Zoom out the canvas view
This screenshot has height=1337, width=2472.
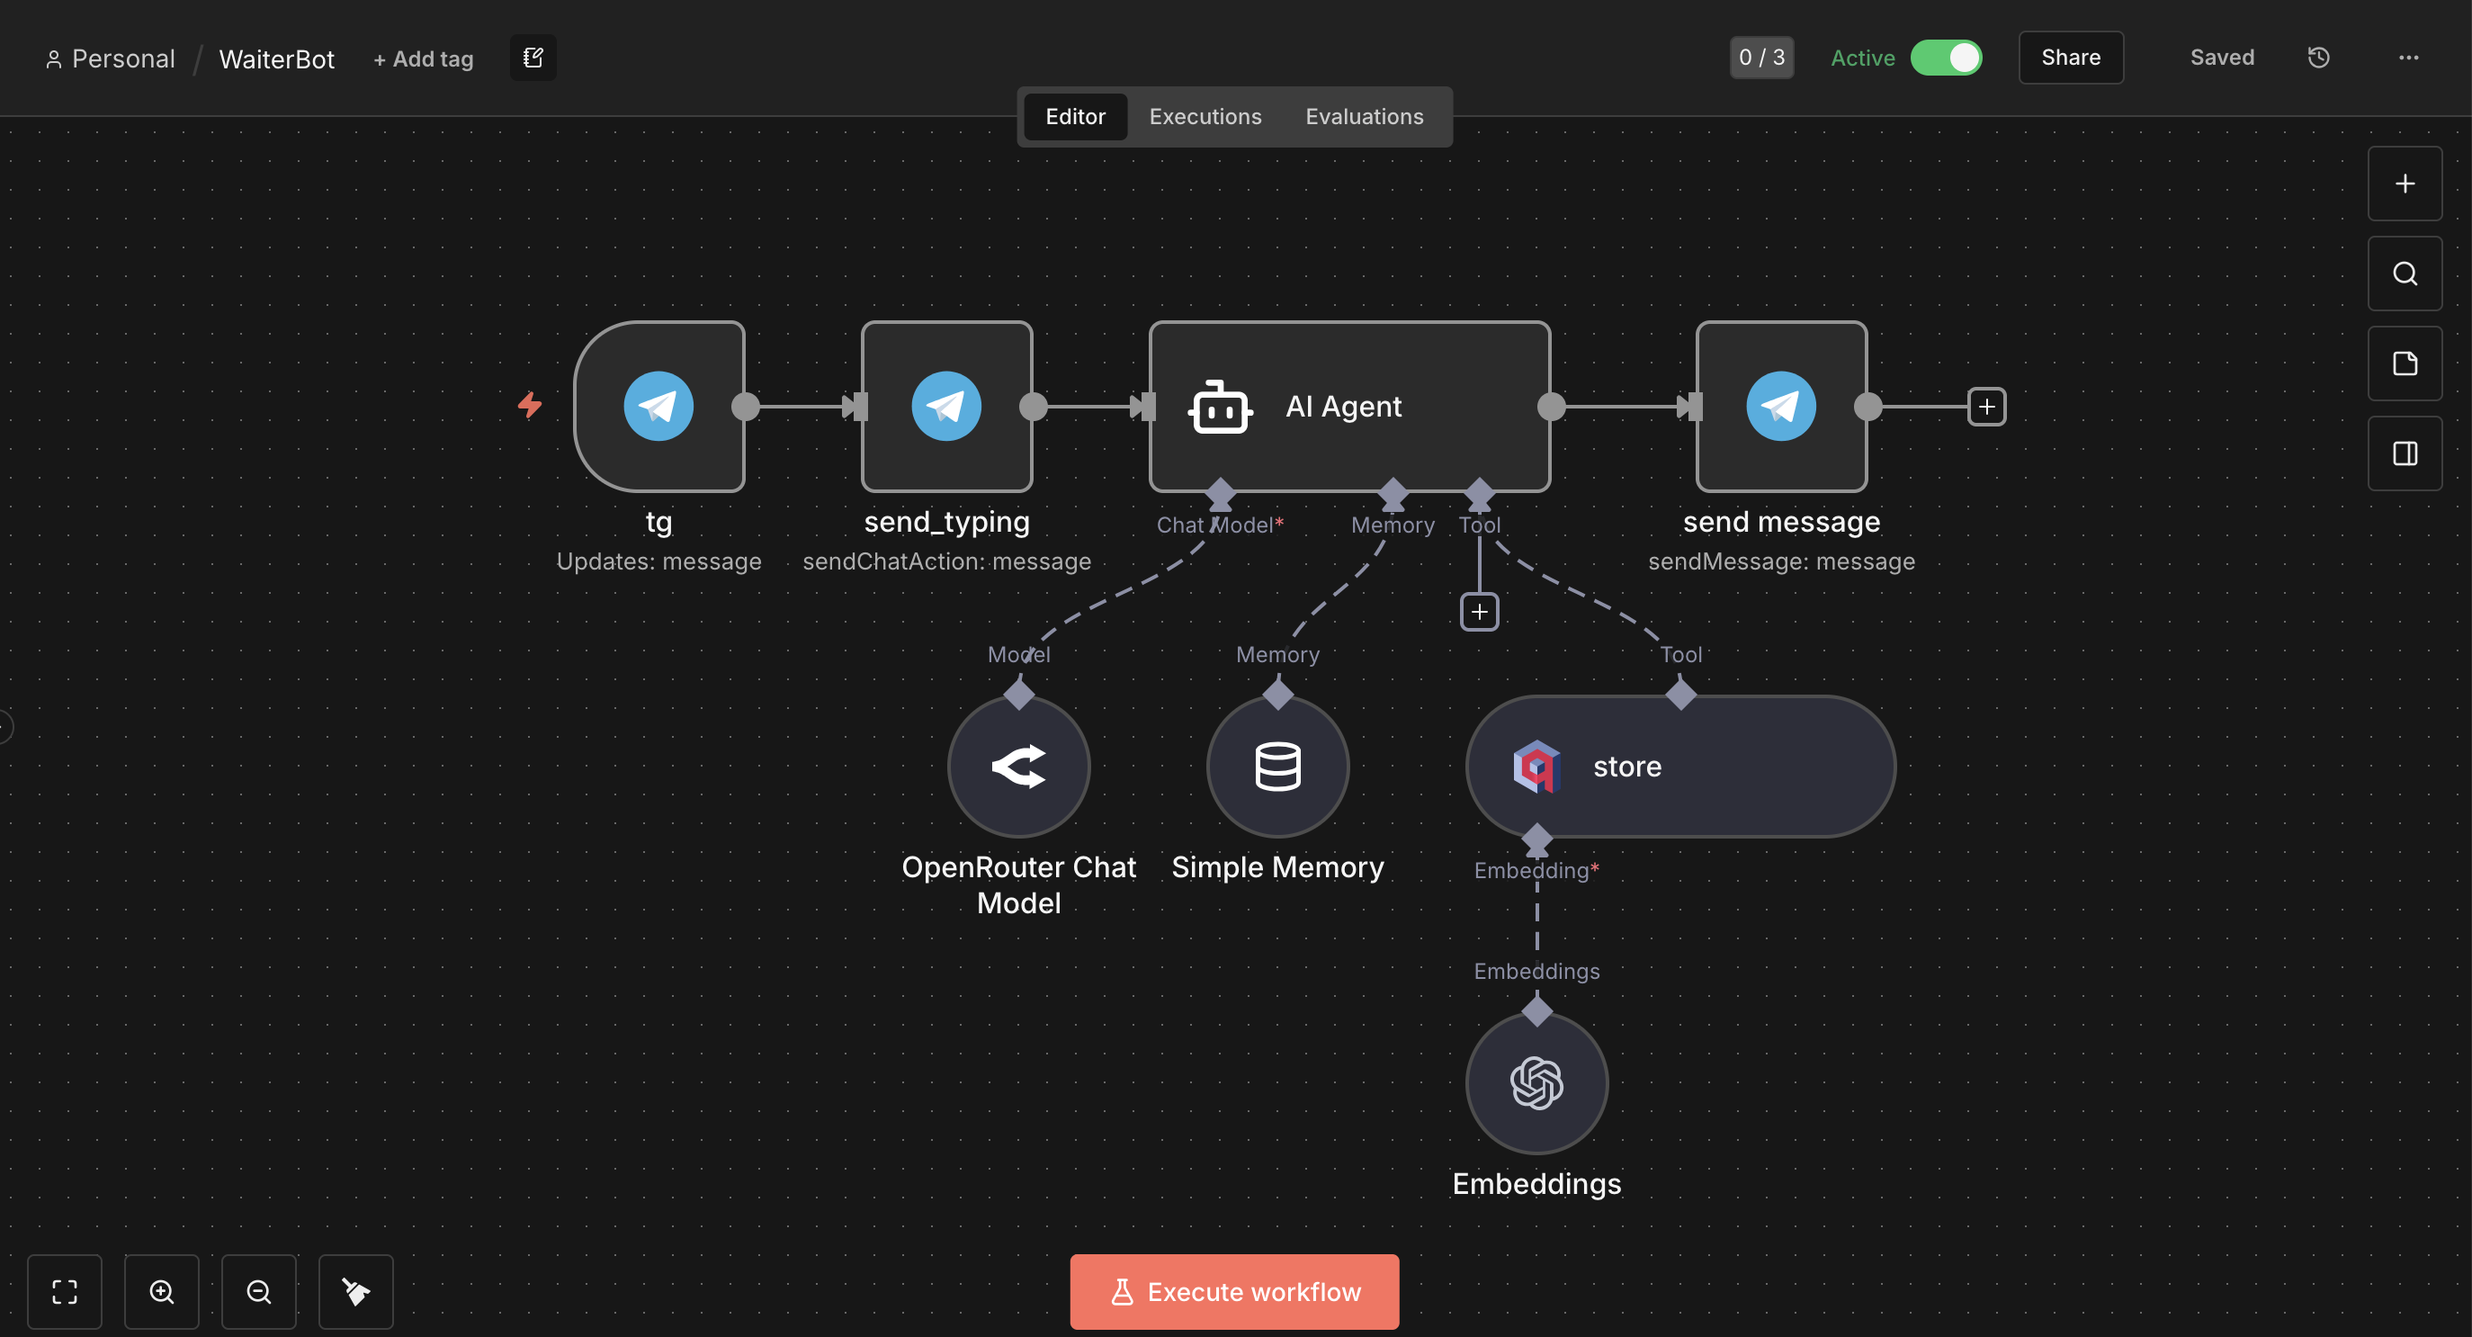pos(258,1291)
